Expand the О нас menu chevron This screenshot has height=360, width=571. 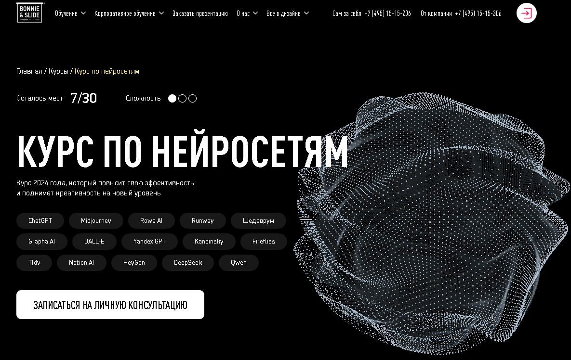[255, 13]
